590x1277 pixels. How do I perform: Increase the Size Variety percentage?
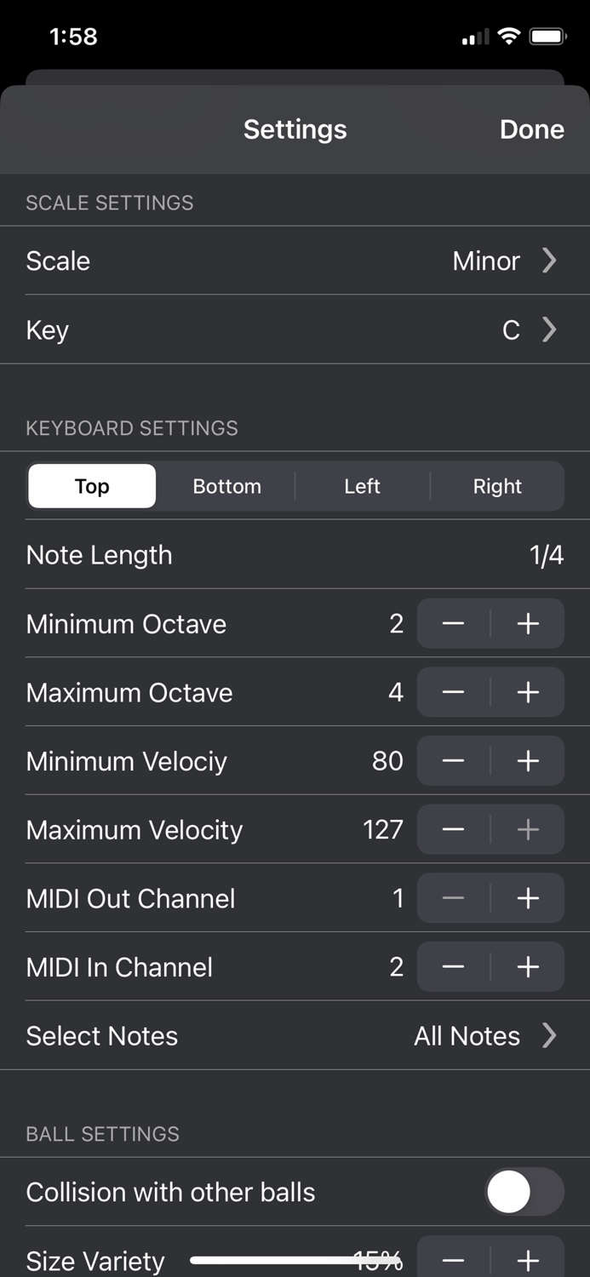point(527,1258)
